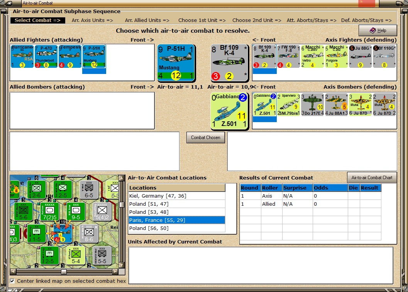The height and width of the screenshot is (292, 408).
Task: Click the 8-6 gray unit on map
Action: pos(89,233)
